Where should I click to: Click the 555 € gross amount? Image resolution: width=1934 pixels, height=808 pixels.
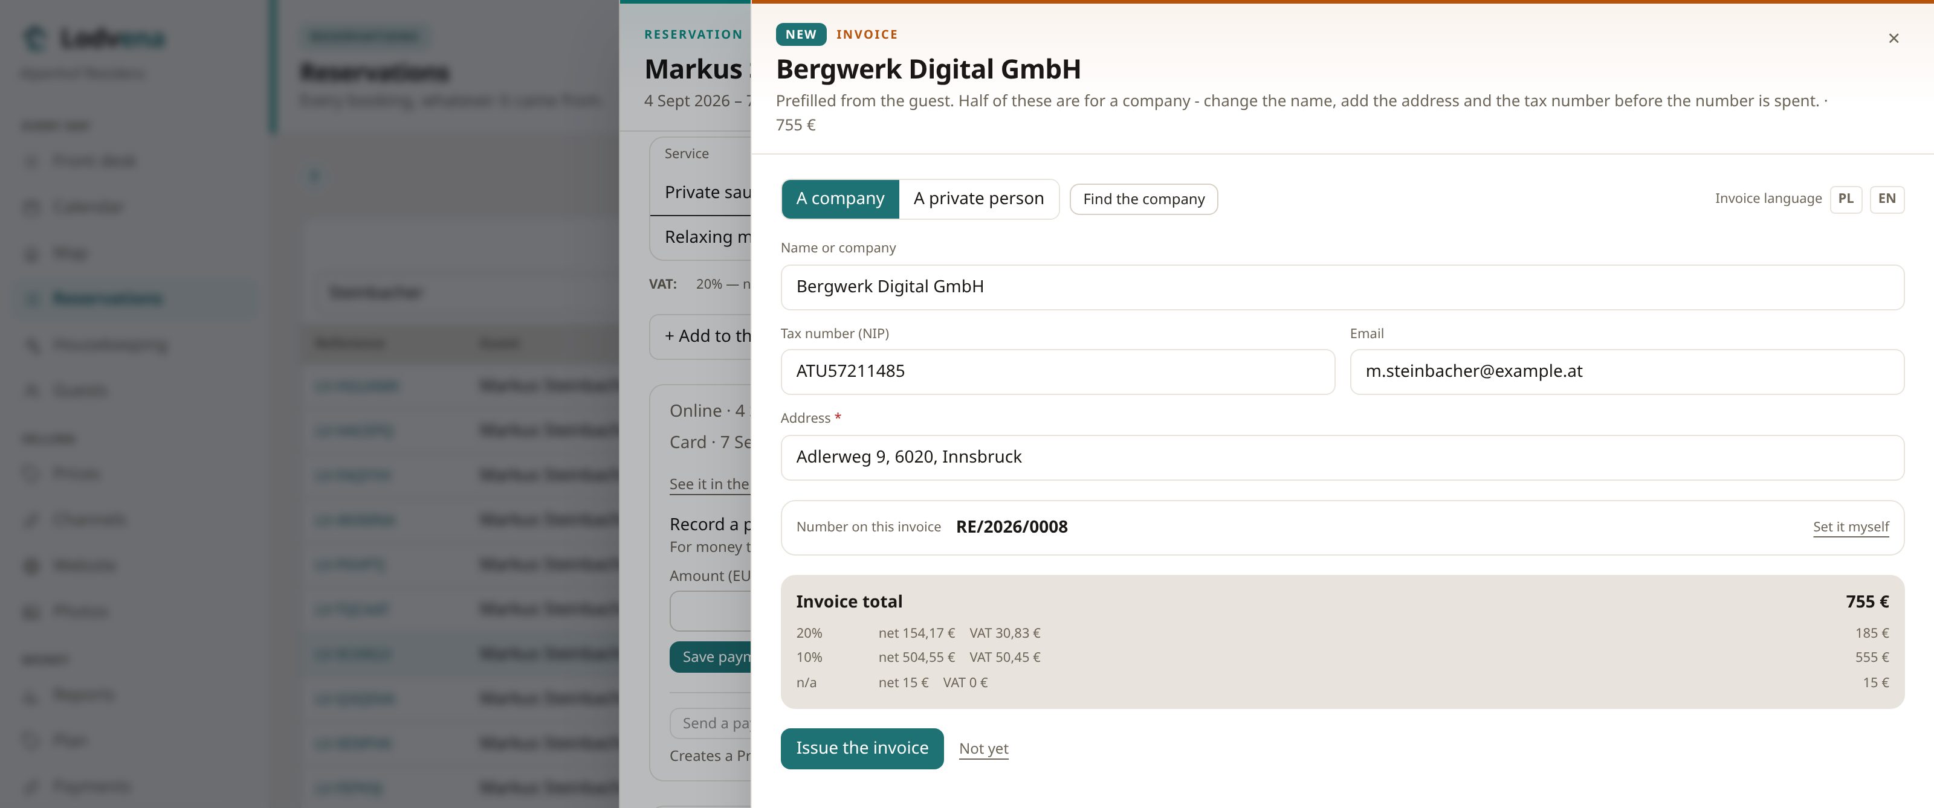(x=1872, y=657)
